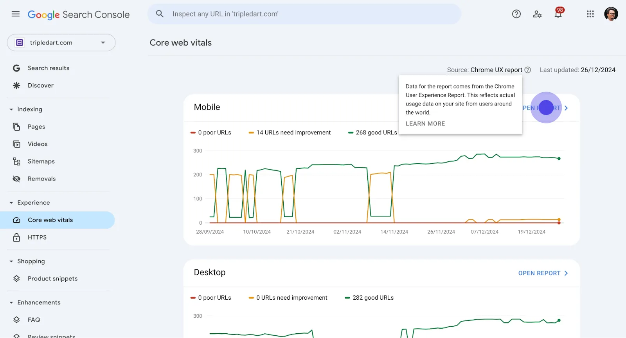Click Desktop '0 URLs need improvement' legend
Viewport: 626px width, 338px height.
pyautogui.click(x=288, y=298)
